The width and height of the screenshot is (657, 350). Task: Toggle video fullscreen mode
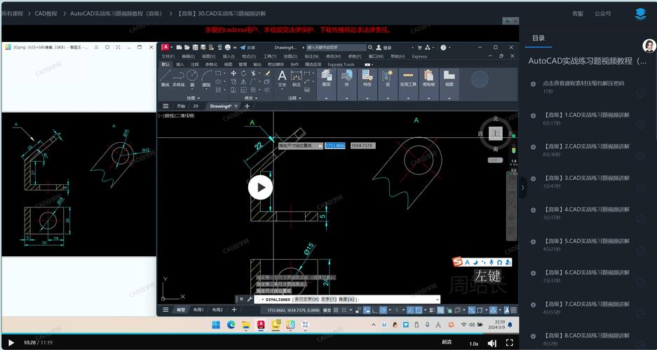coord(510,343)
